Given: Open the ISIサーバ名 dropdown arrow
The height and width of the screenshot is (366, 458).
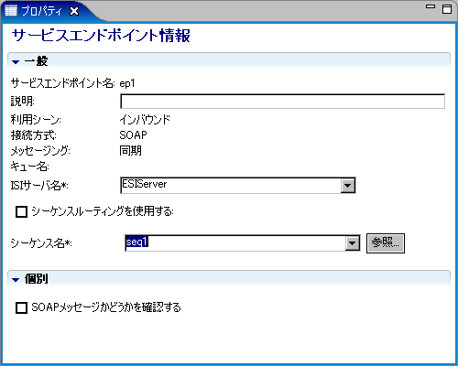Looking at the screenshot, I should pos(348,185).
